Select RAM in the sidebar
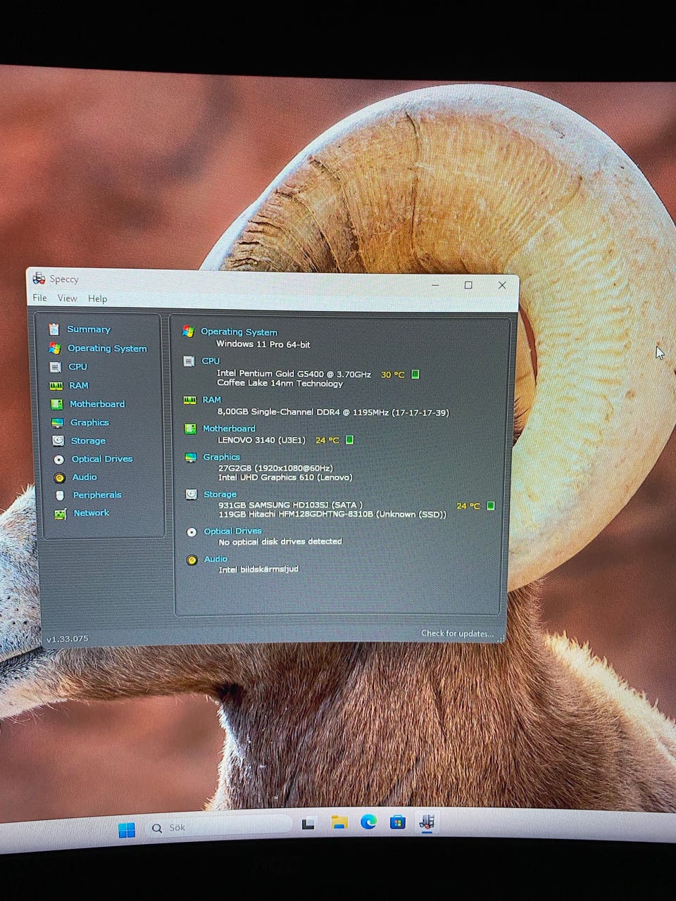The width and height of the screenshot is (676, 901). 79,386
